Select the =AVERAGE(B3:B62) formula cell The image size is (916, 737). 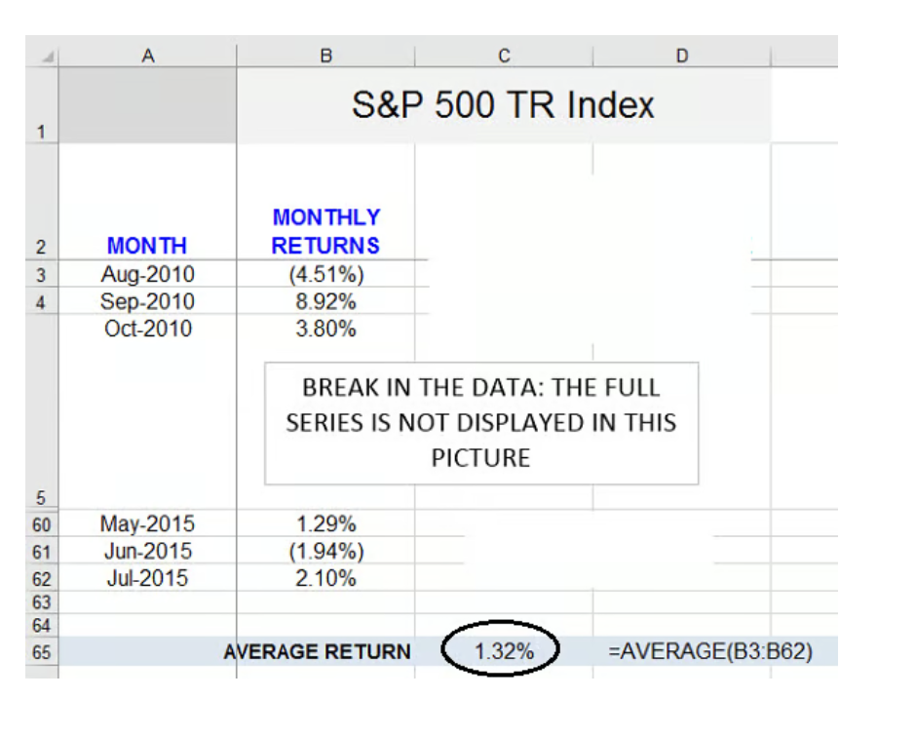point(709,652)
